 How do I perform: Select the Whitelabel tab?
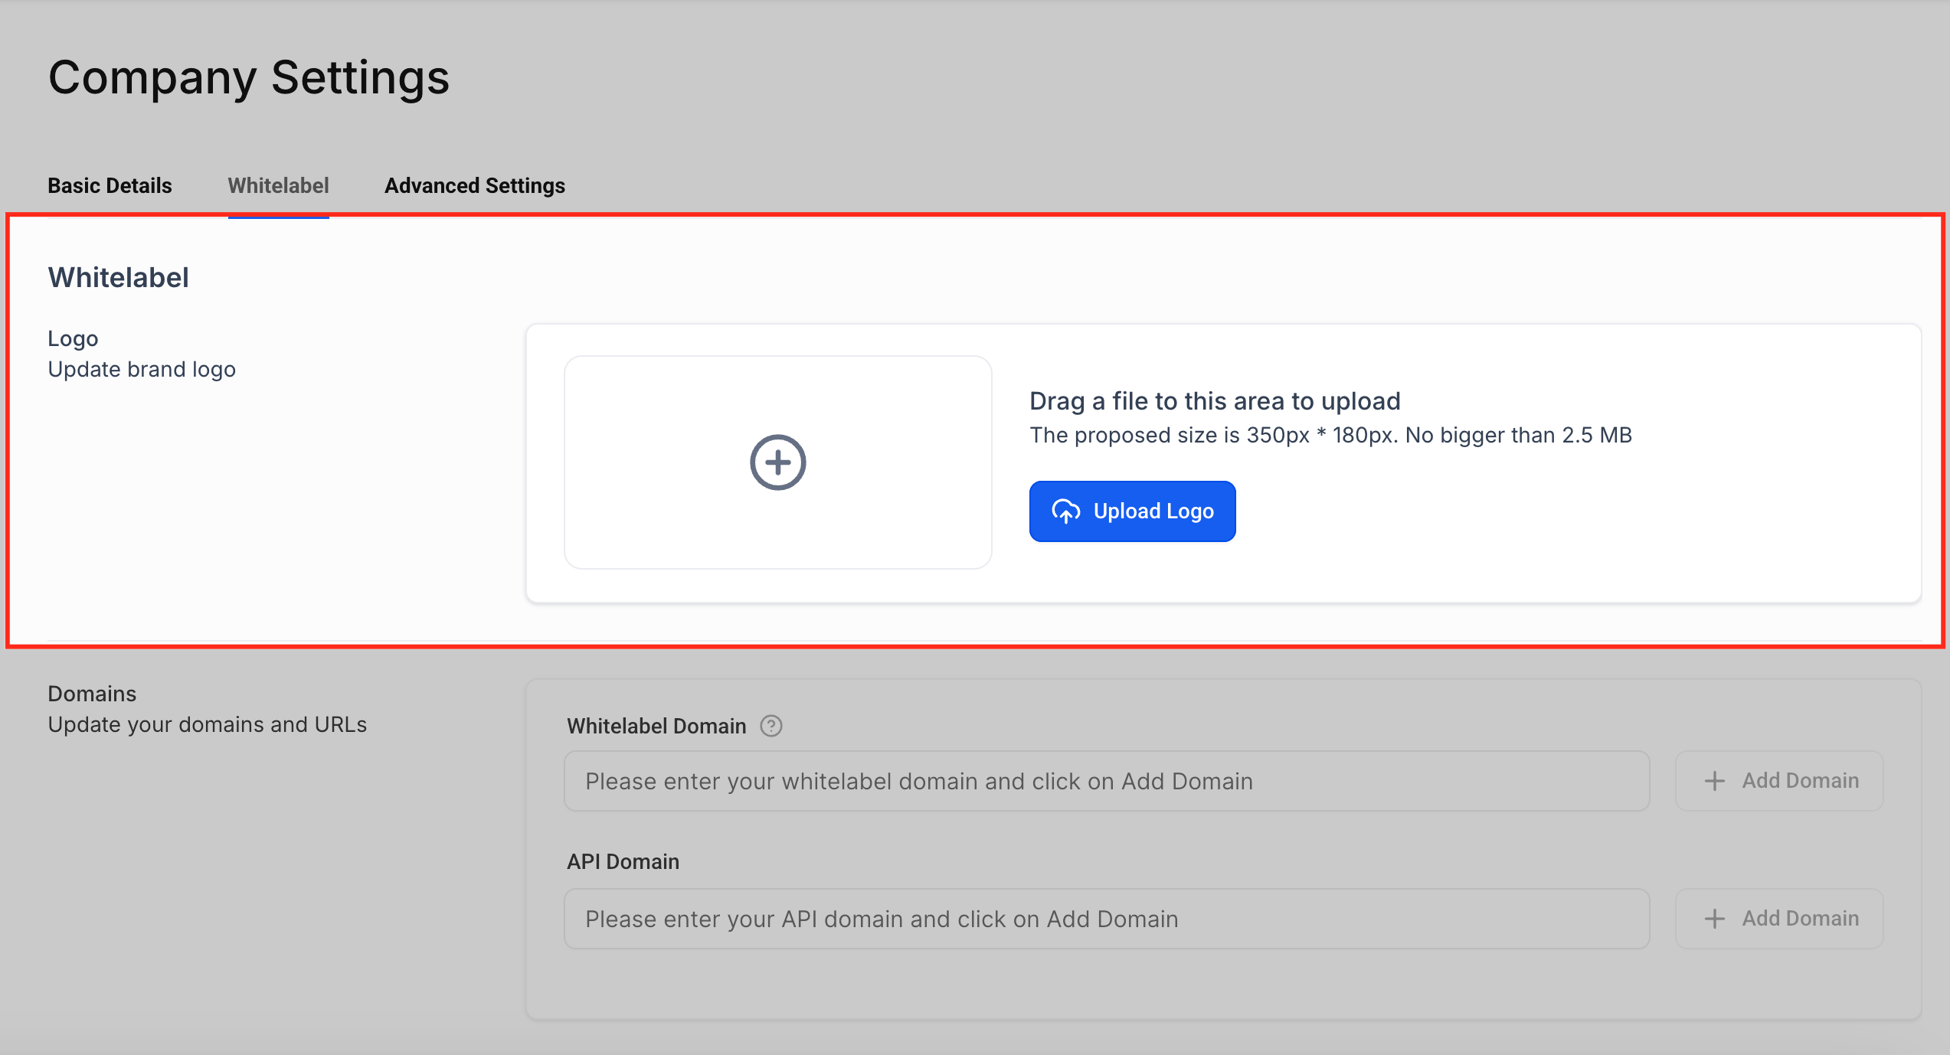click(278, 185)
